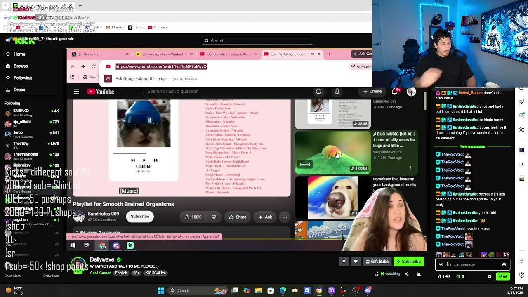Follow Dellywave with the heart button
This screenshot has height=297, width=528.
point(356,262)
